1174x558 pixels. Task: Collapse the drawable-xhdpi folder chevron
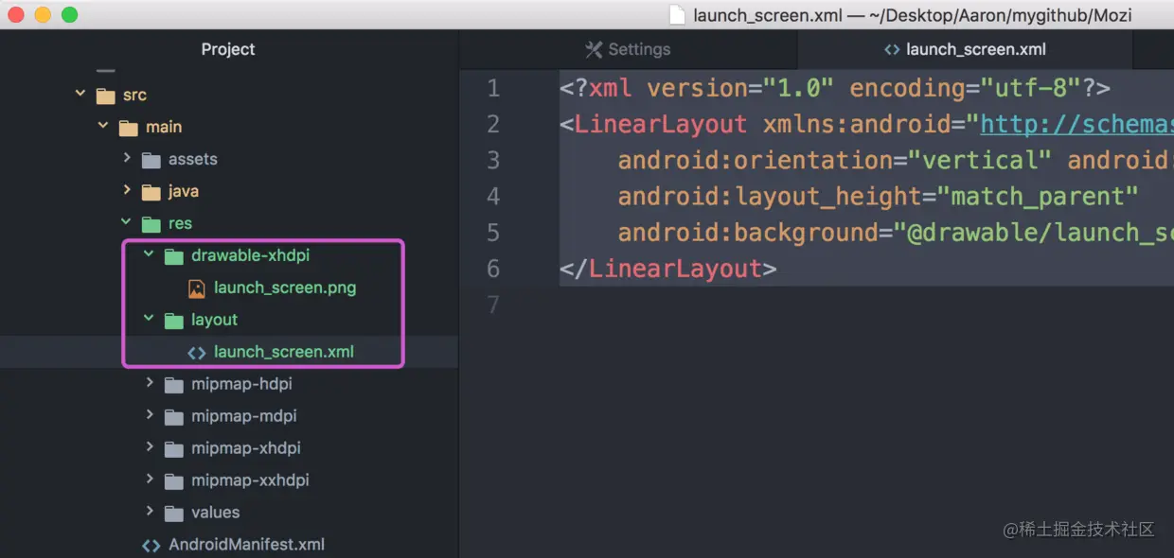pos(149,254)
